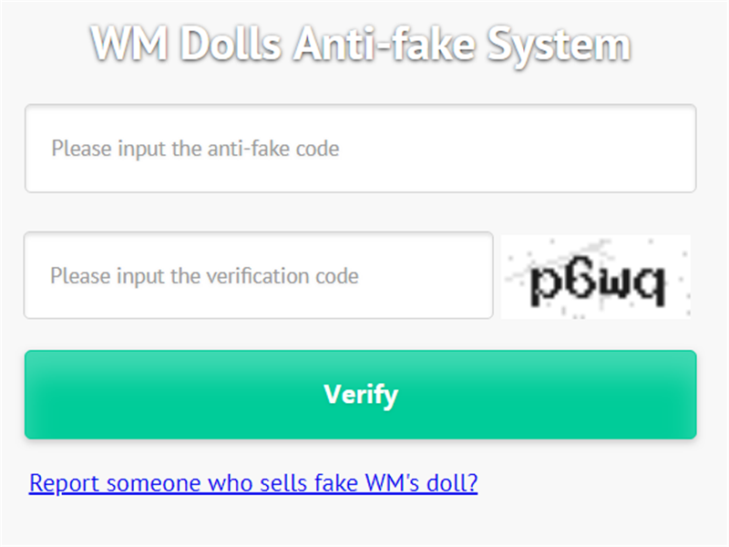729x547 pixels.
Task: Follow the "Report someone who sells fake" hyperlink
Action: (x=253, y=482)
